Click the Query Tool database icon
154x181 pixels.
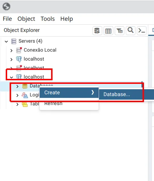click(x=97, y=31)
